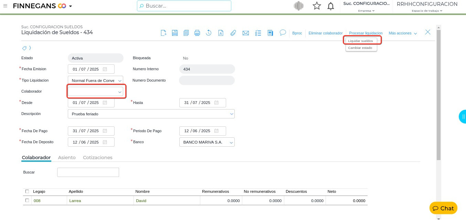The width and height of the screenshot is (466, 220).
Task: Open calendar for Hasta date
Action: pos(216,103)
